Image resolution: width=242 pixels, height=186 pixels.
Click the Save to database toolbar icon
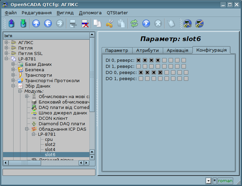point(23,23)
